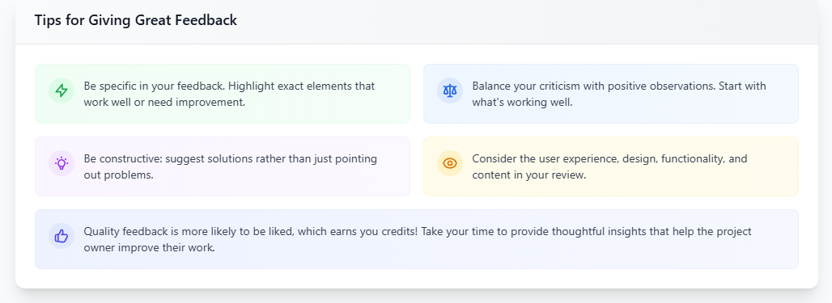Viewport: 832px width, 303px height.
Task: Click the purple constructive tip card
Action: 223,166
